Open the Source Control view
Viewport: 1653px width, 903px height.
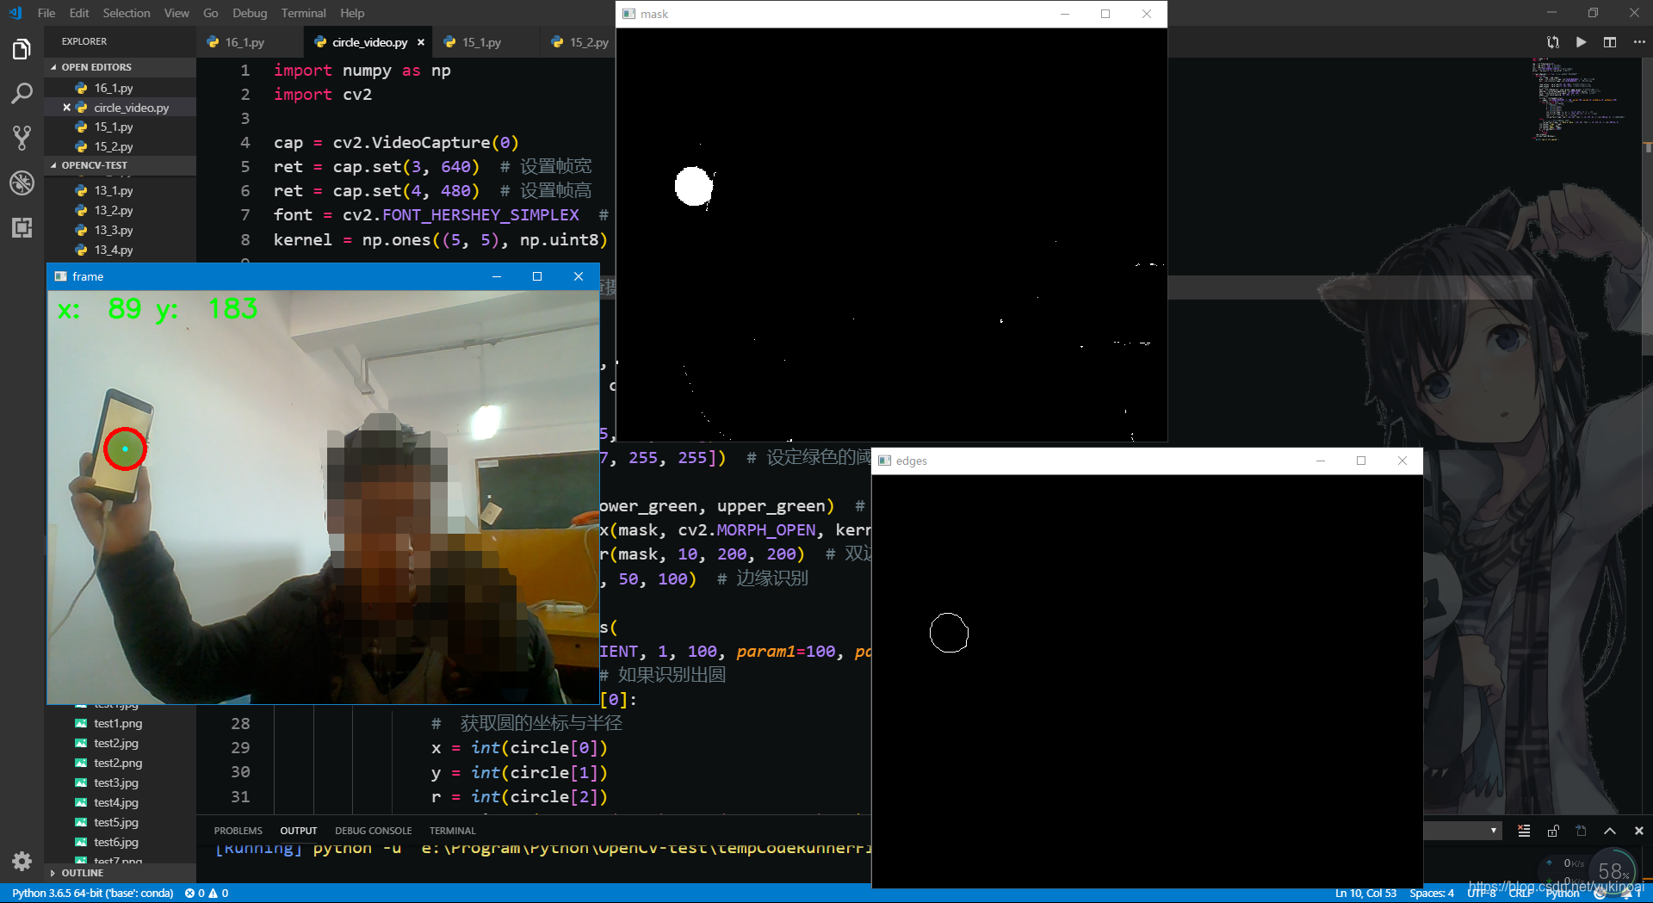click(22, 138)
